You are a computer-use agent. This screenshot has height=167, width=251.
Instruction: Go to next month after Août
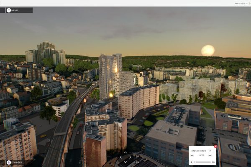pos(210,155)
